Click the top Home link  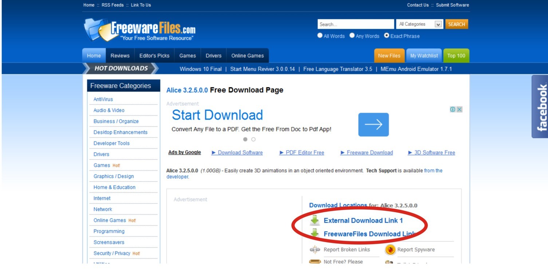click(x=89, y=5)
